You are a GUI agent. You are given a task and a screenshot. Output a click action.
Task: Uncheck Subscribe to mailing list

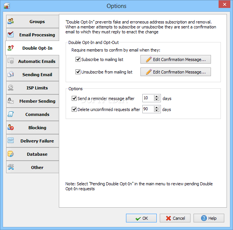coord(78,59)
